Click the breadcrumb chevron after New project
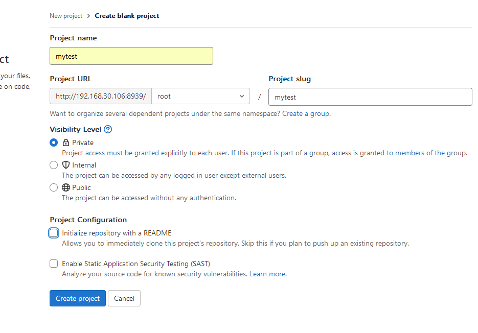 (x=88, y=16)
